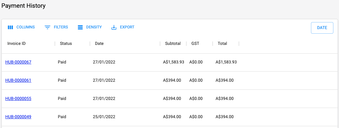Open the COLUMNS toolbar option
This screenshot has width=339, height=128.
[21, 27]
